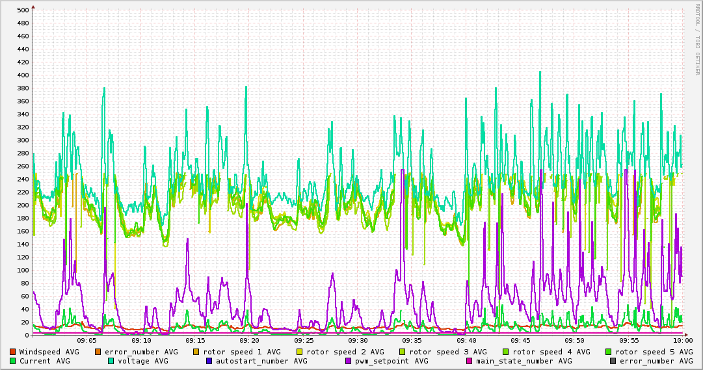The height and width of the screenshot is (370, 703).
Task: Click the teal voltage AVG legend swatch
Action: tap(111, 361)
